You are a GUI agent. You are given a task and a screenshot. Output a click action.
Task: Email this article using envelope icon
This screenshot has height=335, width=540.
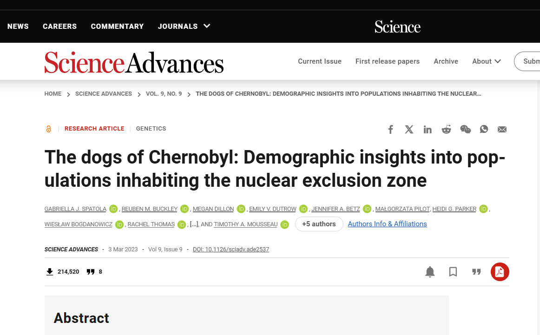click(x=502, y=130)
